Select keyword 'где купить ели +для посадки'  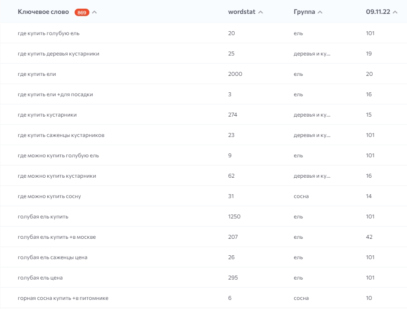tap(55, 94)
